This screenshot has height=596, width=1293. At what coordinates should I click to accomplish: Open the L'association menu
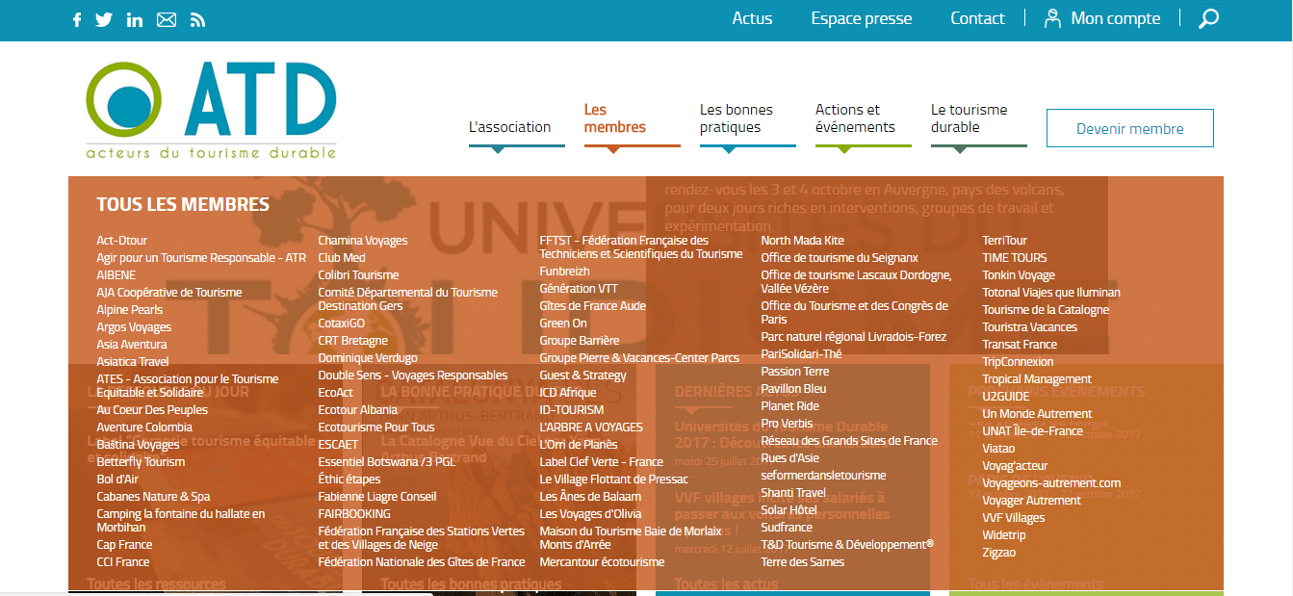click(510, 127)
